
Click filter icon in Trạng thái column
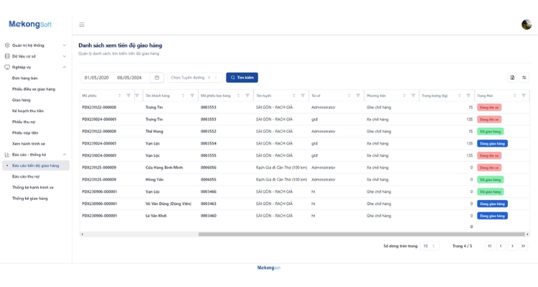[x=524, y=95]
